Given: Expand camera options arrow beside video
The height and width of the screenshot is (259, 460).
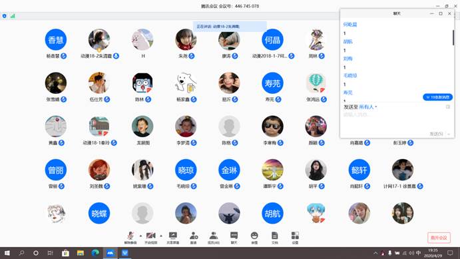Looking at the screenshot, I should [161, 236].
